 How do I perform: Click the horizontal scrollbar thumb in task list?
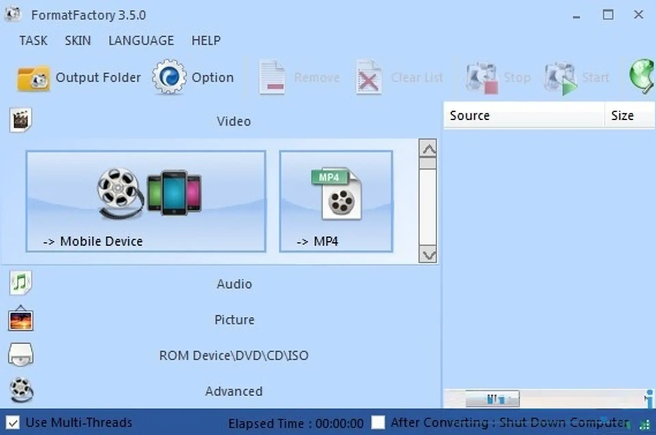pos(492,399)
